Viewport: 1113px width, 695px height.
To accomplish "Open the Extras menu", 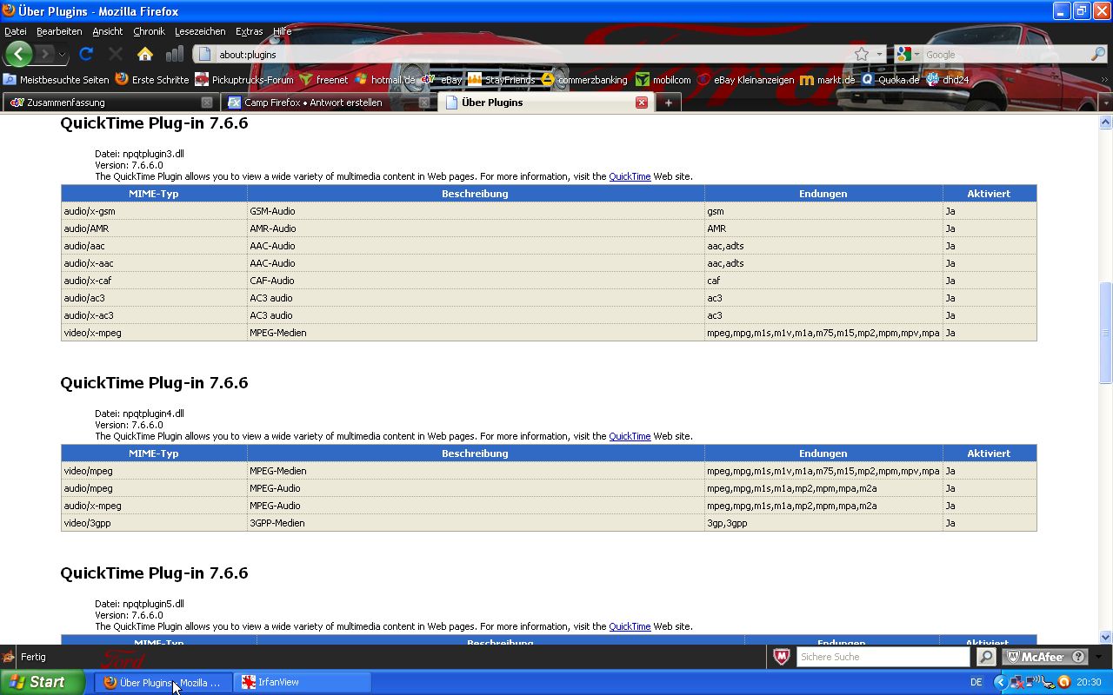I will click(249, 31).
